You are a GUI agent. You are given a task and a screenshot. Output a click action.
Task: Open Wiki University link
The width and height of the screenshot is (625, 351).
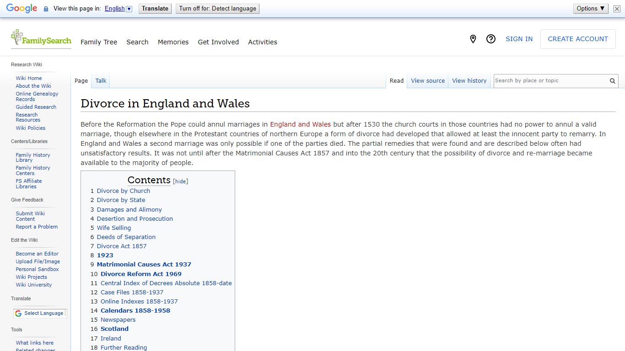click(34, 285)
